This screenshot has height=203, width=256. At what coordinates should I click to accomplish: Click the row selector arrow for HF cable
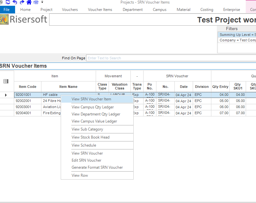point(6,95)
